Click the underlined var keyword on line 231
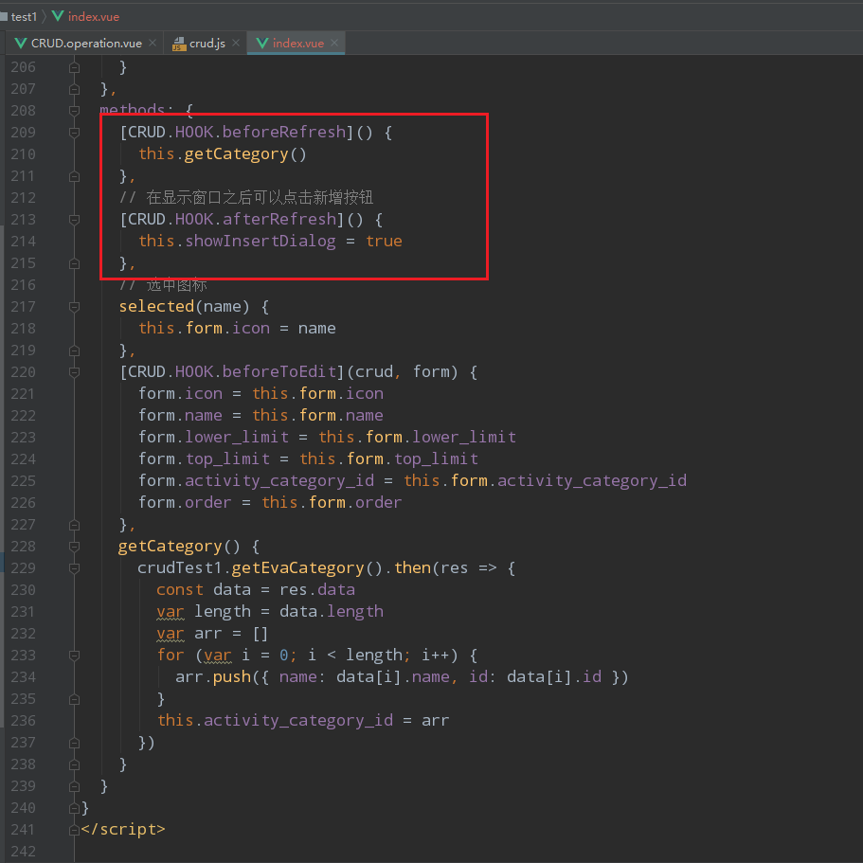The image size is (863, 863). 171,612
